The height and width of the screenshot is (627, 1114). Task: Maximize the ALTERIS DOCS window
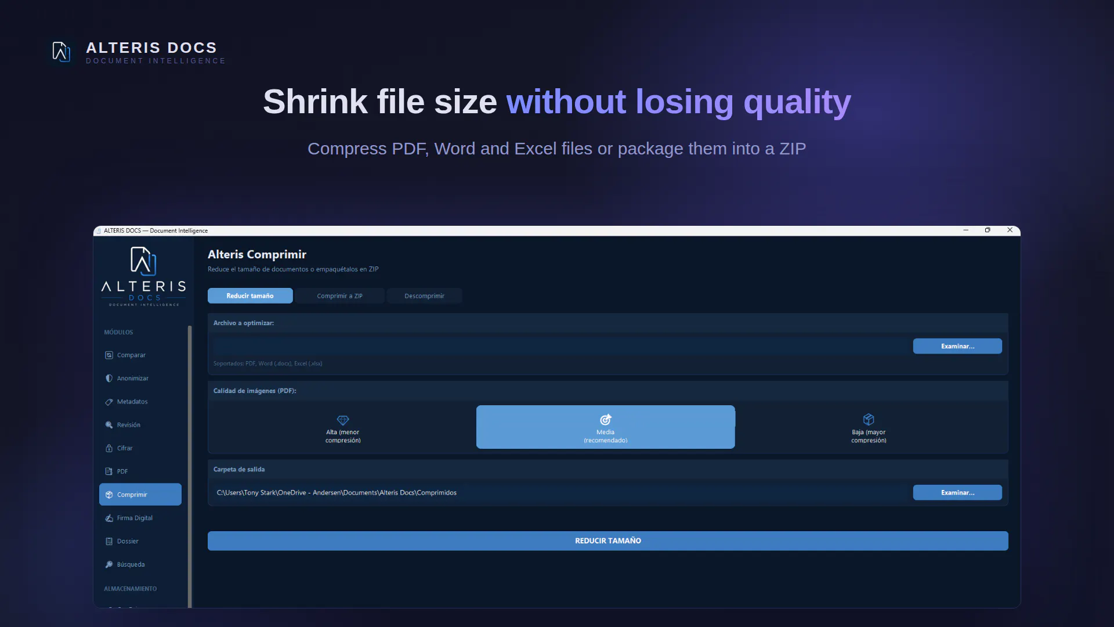[988, 230]
